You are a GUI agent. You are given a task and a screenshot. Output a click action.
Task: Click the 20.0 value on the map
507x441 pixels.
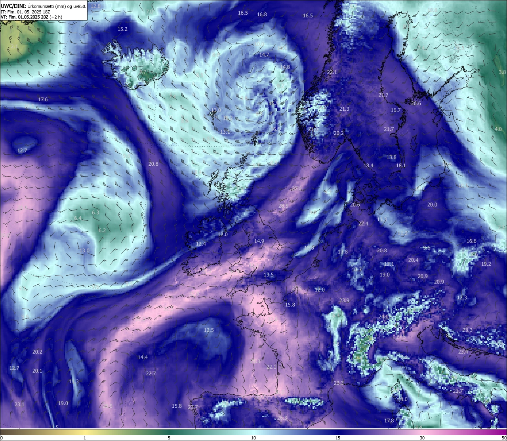coord(432,205)
